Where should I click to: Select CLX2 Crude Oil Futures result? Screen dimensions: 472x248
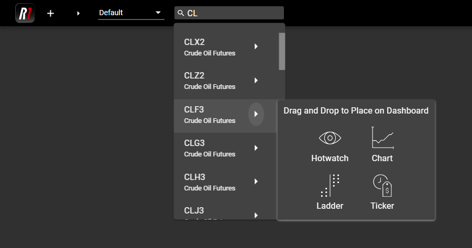coord(210,47)
